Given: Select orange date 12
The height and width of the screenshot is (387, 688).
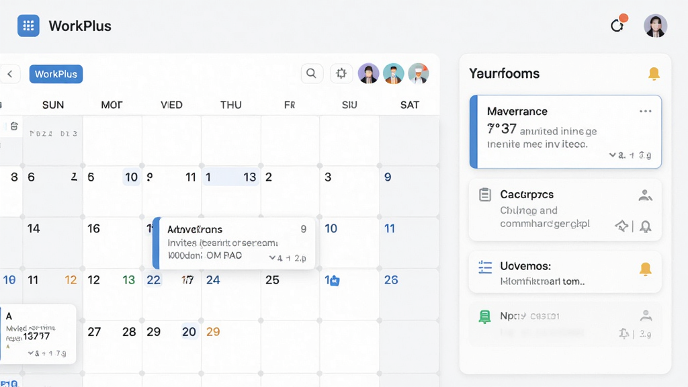Looking at the screenshot, I should click(x=71, y=280).
